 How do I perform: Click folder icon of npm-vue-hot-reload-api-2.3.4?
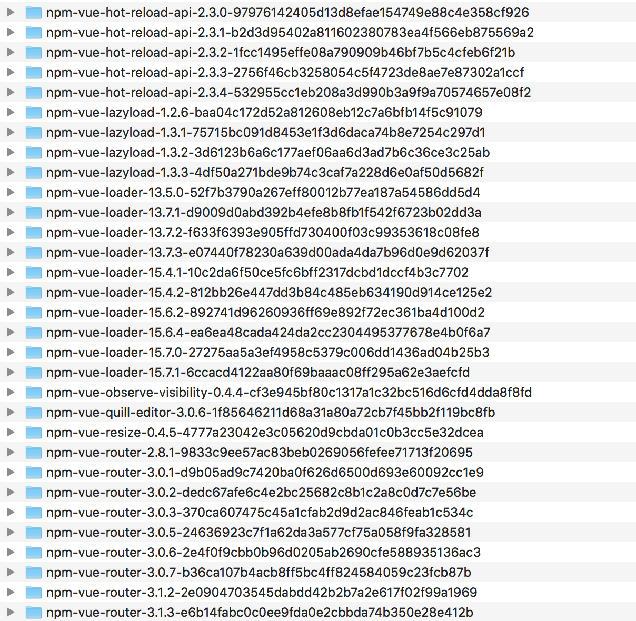point(34,92)
